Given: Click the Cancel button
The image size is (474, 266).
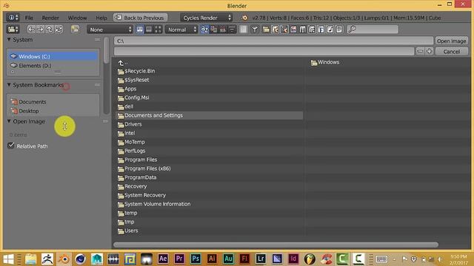Looking at the screenshot, I should [x=451, y=51].
